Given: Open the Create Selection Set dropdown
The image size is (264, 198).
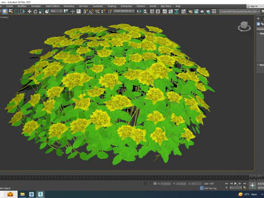Looking at the screenshot, I should click(124, 11).
